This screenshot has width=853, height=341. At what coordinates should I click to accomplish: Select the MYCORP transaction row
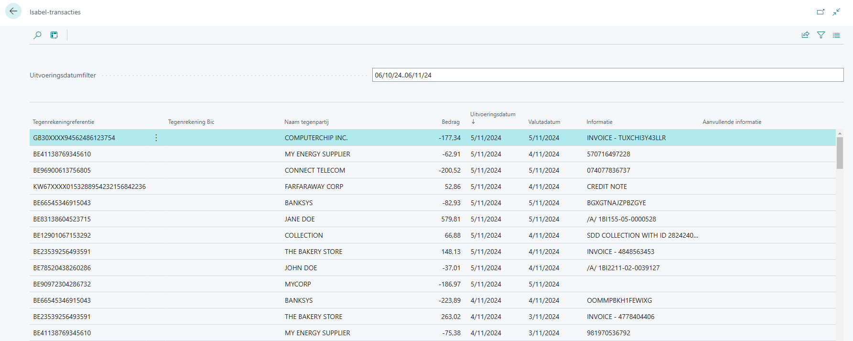[298, 284]
